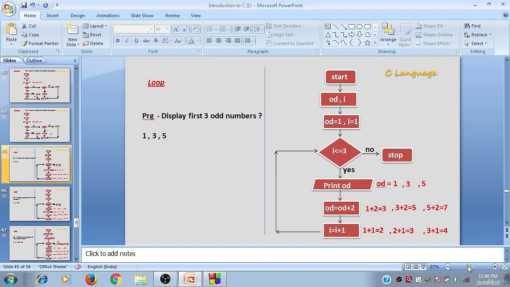This screenshot has height=287, width=510.
Task: Start Slide Show from status bar
Action: click(x=423, y=267)
